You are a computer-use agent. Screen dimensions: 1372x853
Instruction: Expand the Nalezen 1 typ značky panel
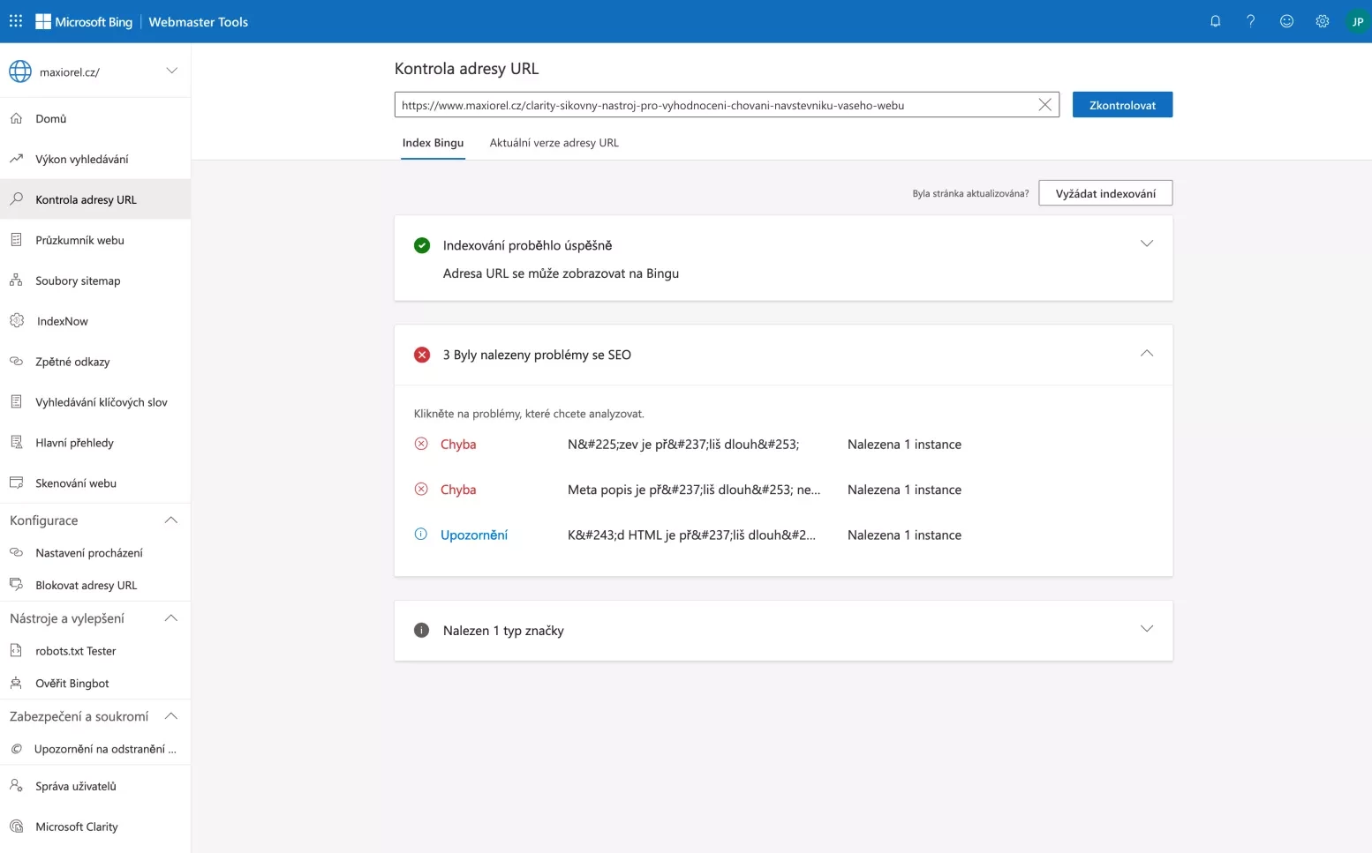1147,629
